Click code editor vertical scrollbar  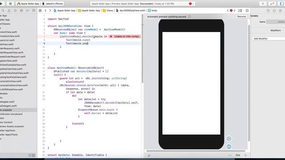pyautogui.click(x=142, y=49)
